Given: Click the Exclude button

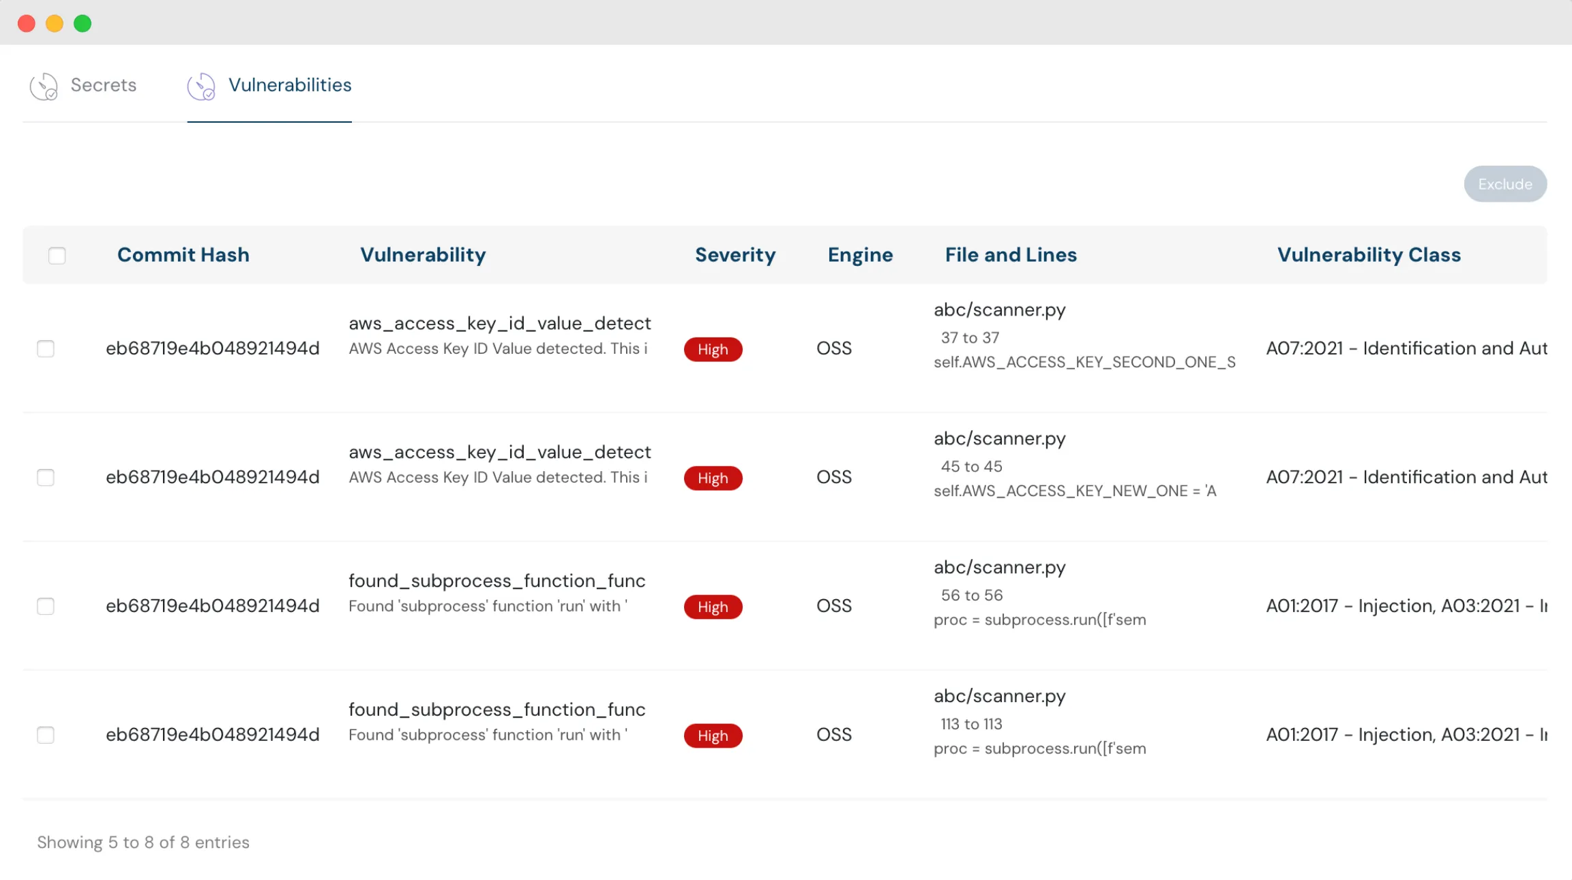Looking at the screenshot, I should (1504, 183).
